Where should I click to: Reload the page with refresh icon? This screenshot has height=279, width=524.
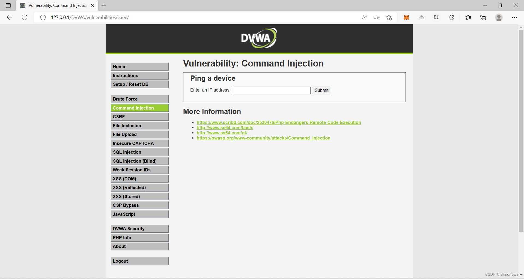pos(25,17)
